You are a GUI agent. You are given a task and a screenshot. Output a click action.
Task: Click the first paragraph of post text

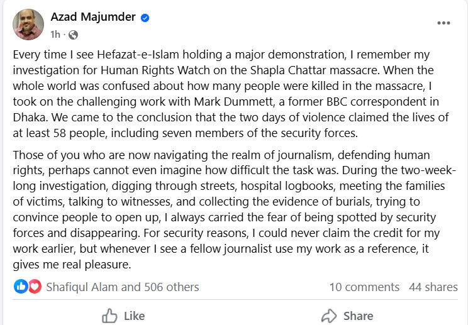click(x=231, y=94)
